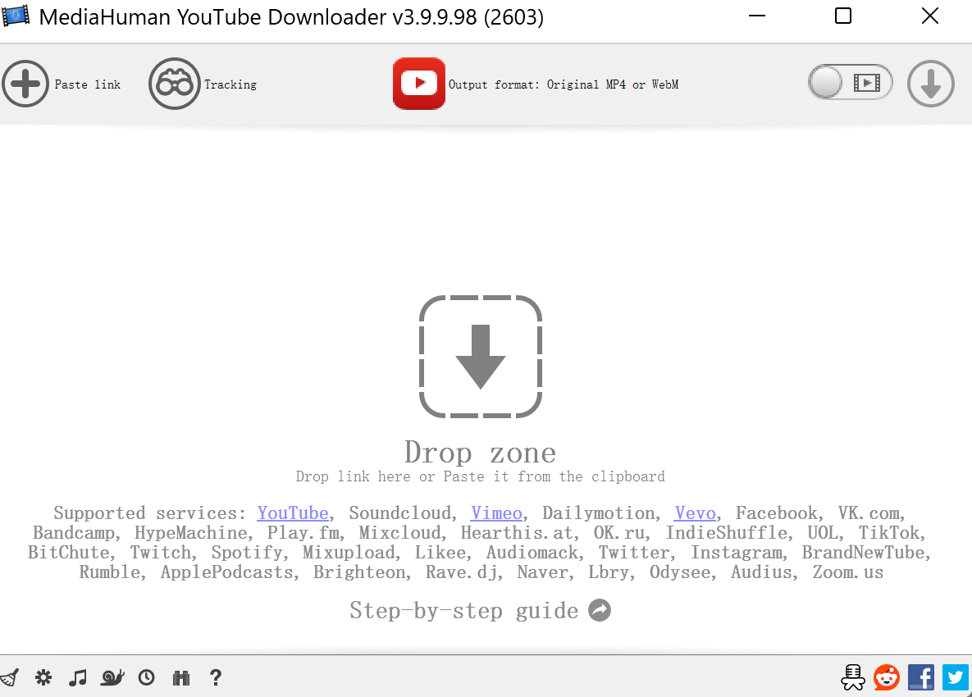
Task: Click the bottom bar binoculars icon
Action: [181, 678]
